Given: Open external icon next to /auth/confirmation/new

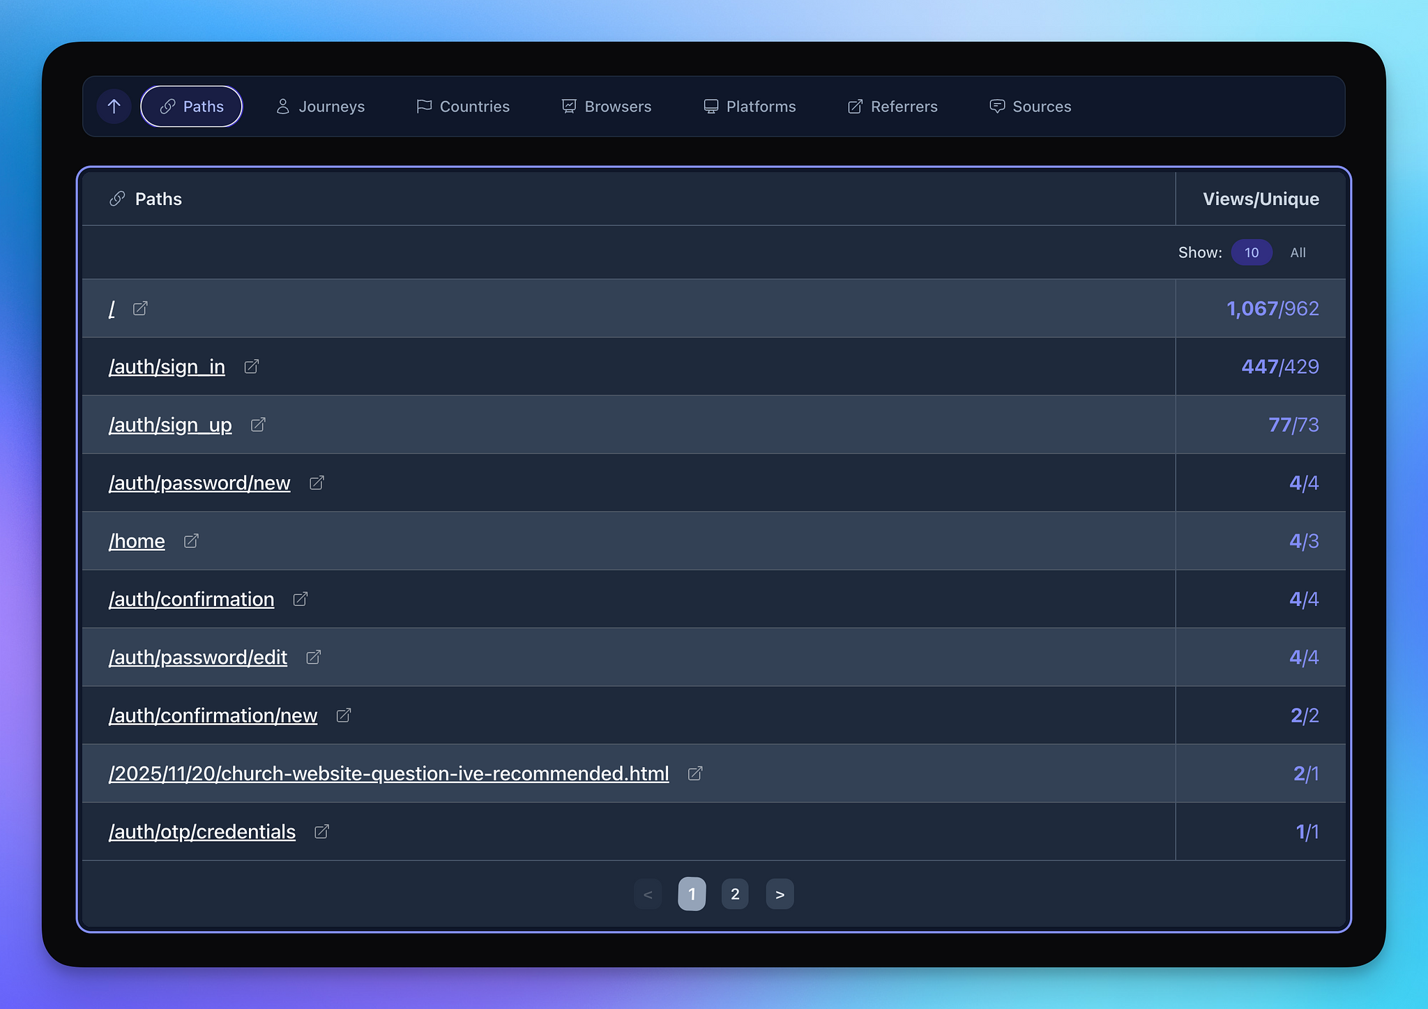Looking at the screenshot, I should coord(344,715).
